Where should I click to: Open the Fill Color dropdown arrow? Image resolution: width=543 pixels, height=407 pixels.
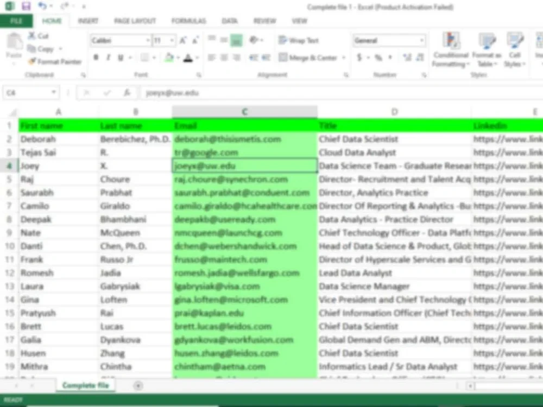[x=178, y=58]
